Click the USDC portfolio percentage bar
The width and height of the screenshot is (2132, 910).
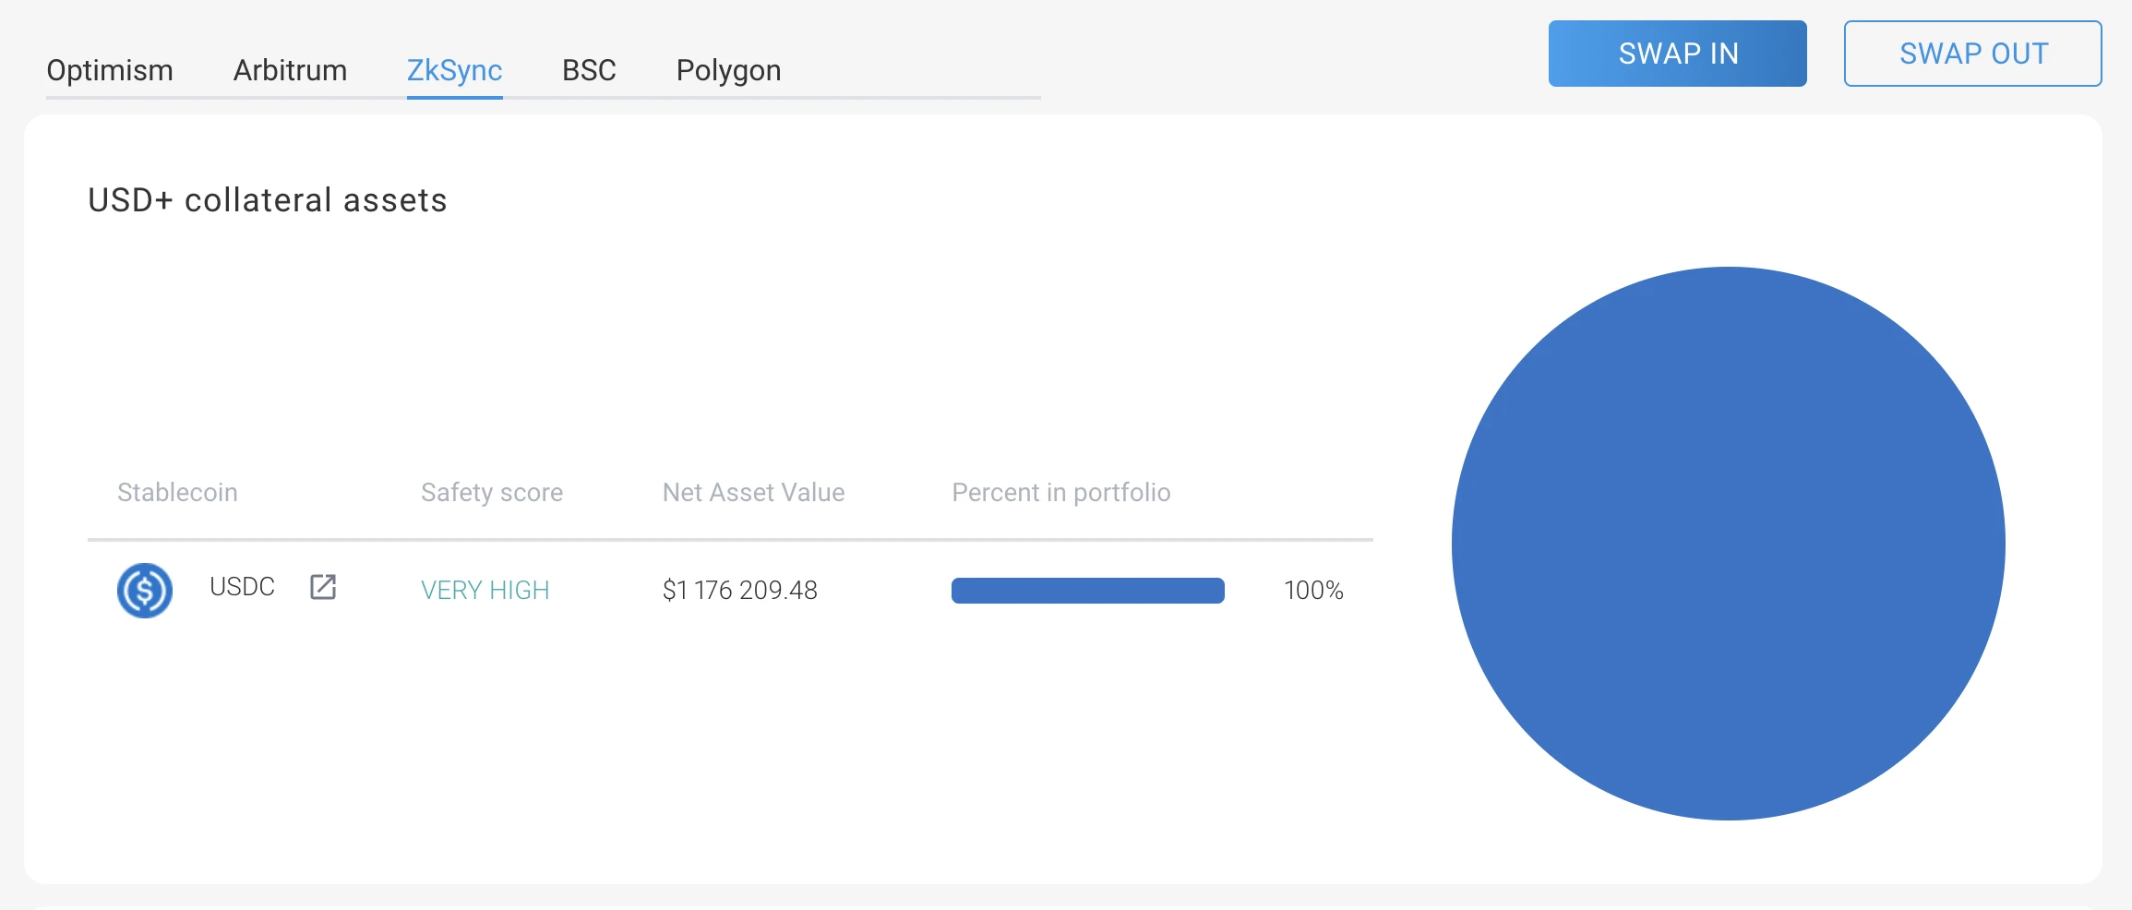(1087, 591)
